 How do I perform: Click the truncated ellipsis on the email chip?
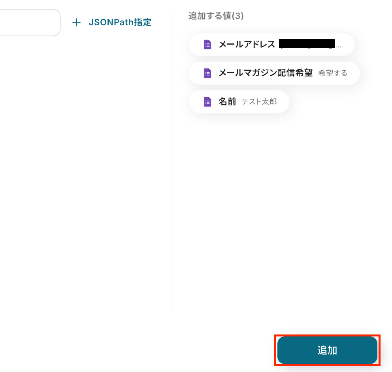tap(338, 46)
